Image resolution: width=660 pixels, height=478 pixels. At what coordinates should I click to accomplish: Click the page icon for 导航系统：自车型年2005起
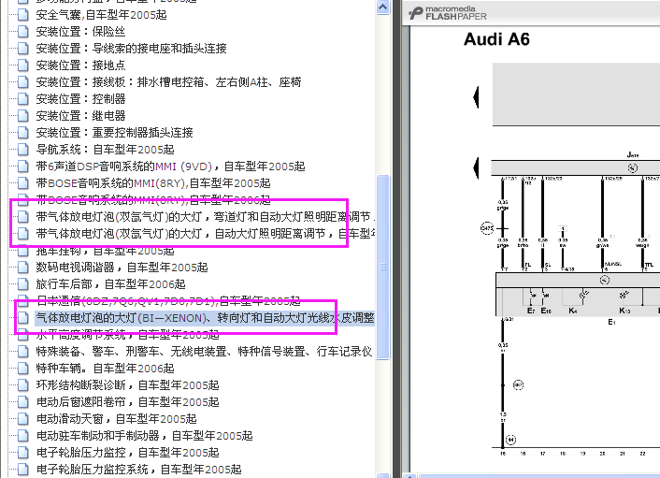tap(23, 150)
